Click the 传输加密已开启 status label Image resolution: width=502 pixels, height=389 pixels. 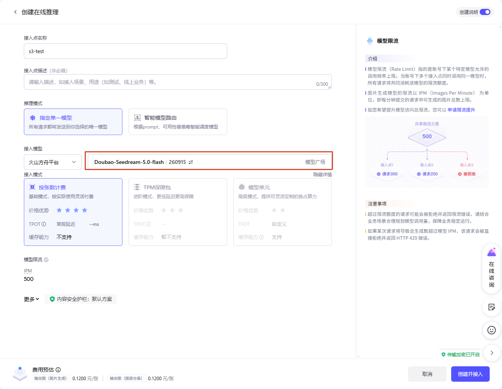(x=461, y=354)
